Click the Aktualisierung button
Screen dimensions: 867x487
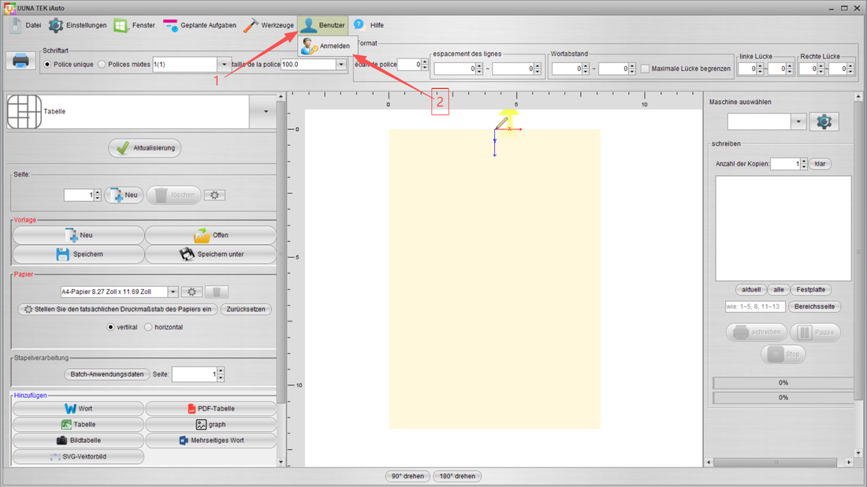[145, 148]
